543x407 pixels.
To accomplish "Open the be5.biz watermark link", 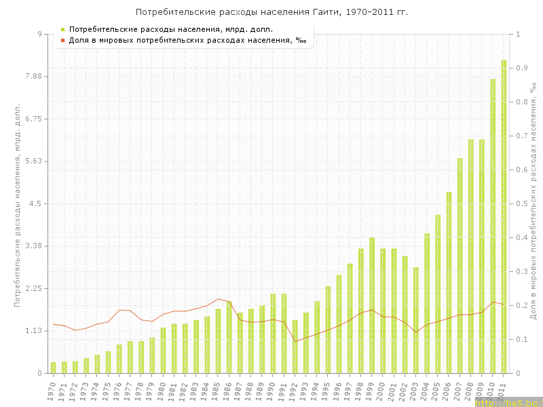I will pos(508,402).
